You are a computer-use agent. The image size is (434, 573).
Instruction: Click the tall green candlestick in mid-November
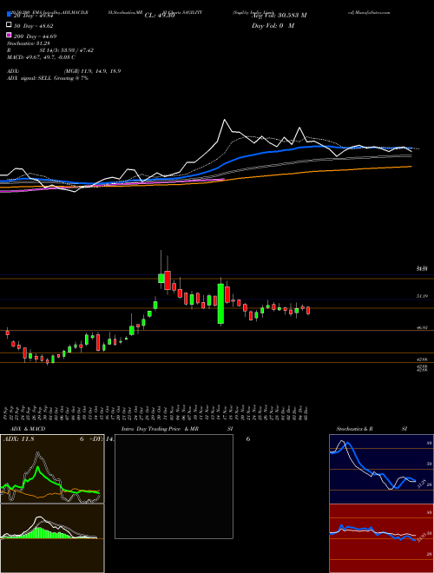220,303
